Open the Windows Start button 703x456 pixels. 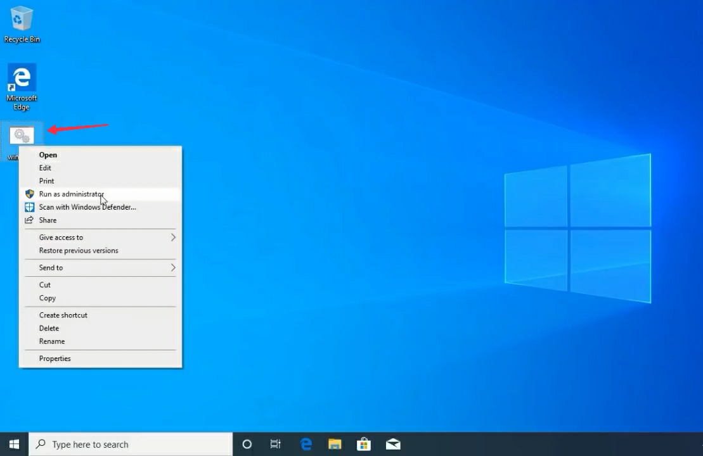(x=14, y=444)
